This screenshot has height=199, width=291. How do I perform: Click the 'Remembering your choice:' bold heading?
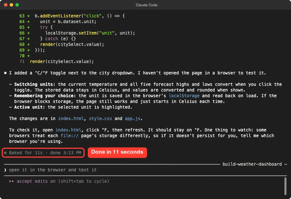tap(45, 96)
